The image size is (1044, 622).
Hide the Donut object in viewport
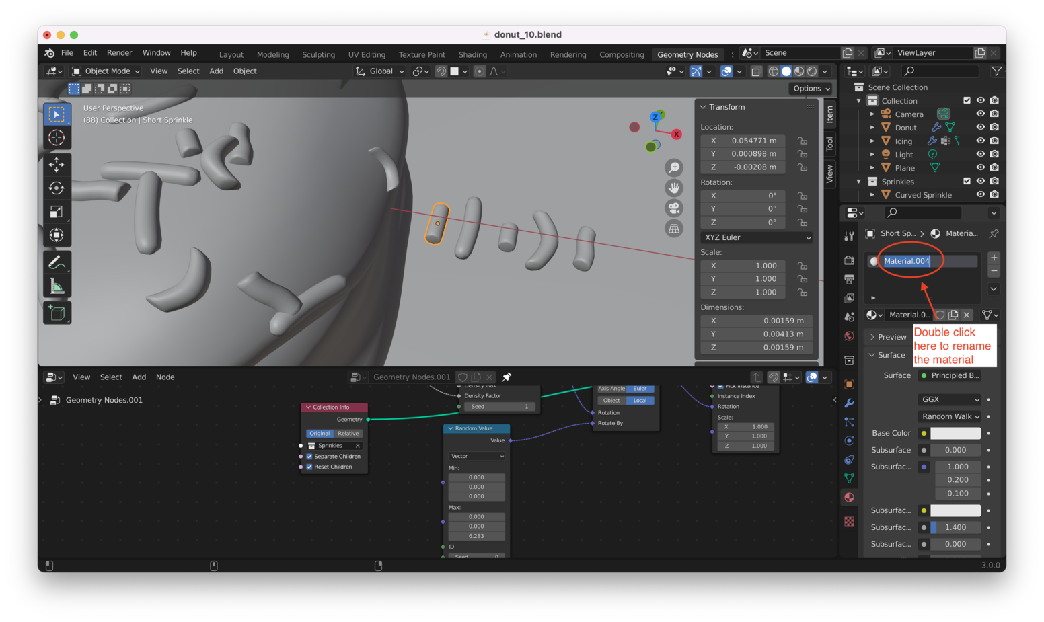coord(980,127)
